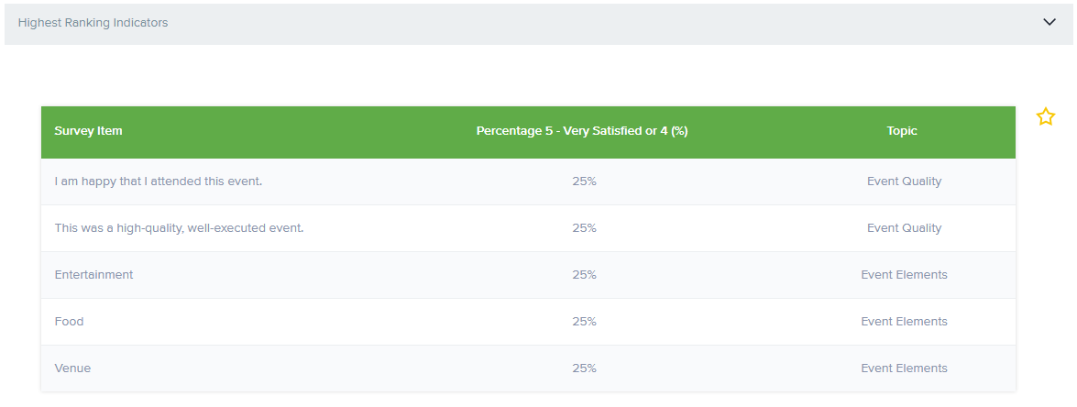This screenshot has width=1077, height=407.
Task: Click the 25% value in the Food row
Action: coord(584,322)
